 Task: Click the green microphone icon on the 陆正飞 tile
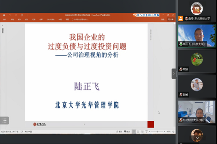click(181, 44)
